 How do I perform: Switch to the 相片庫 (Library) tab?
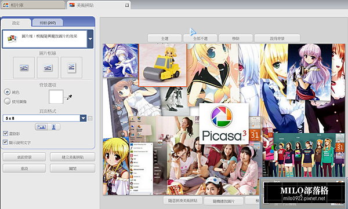(x=33, y=5)
